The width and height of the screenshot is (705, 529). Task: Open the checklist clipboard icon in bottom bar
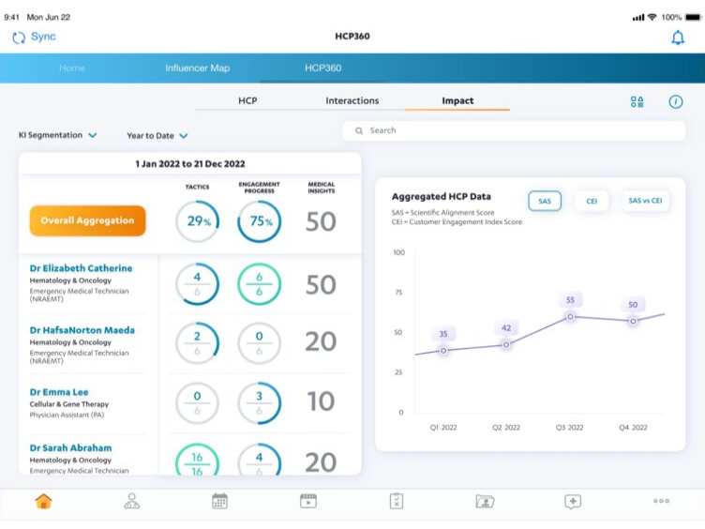pos(397,501)
